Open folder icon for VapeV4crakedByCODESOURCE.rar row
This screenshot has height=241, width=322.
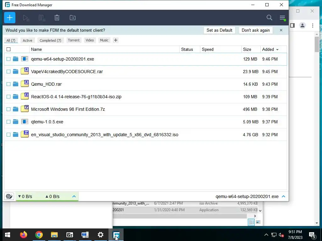click(x=16, y=72)
